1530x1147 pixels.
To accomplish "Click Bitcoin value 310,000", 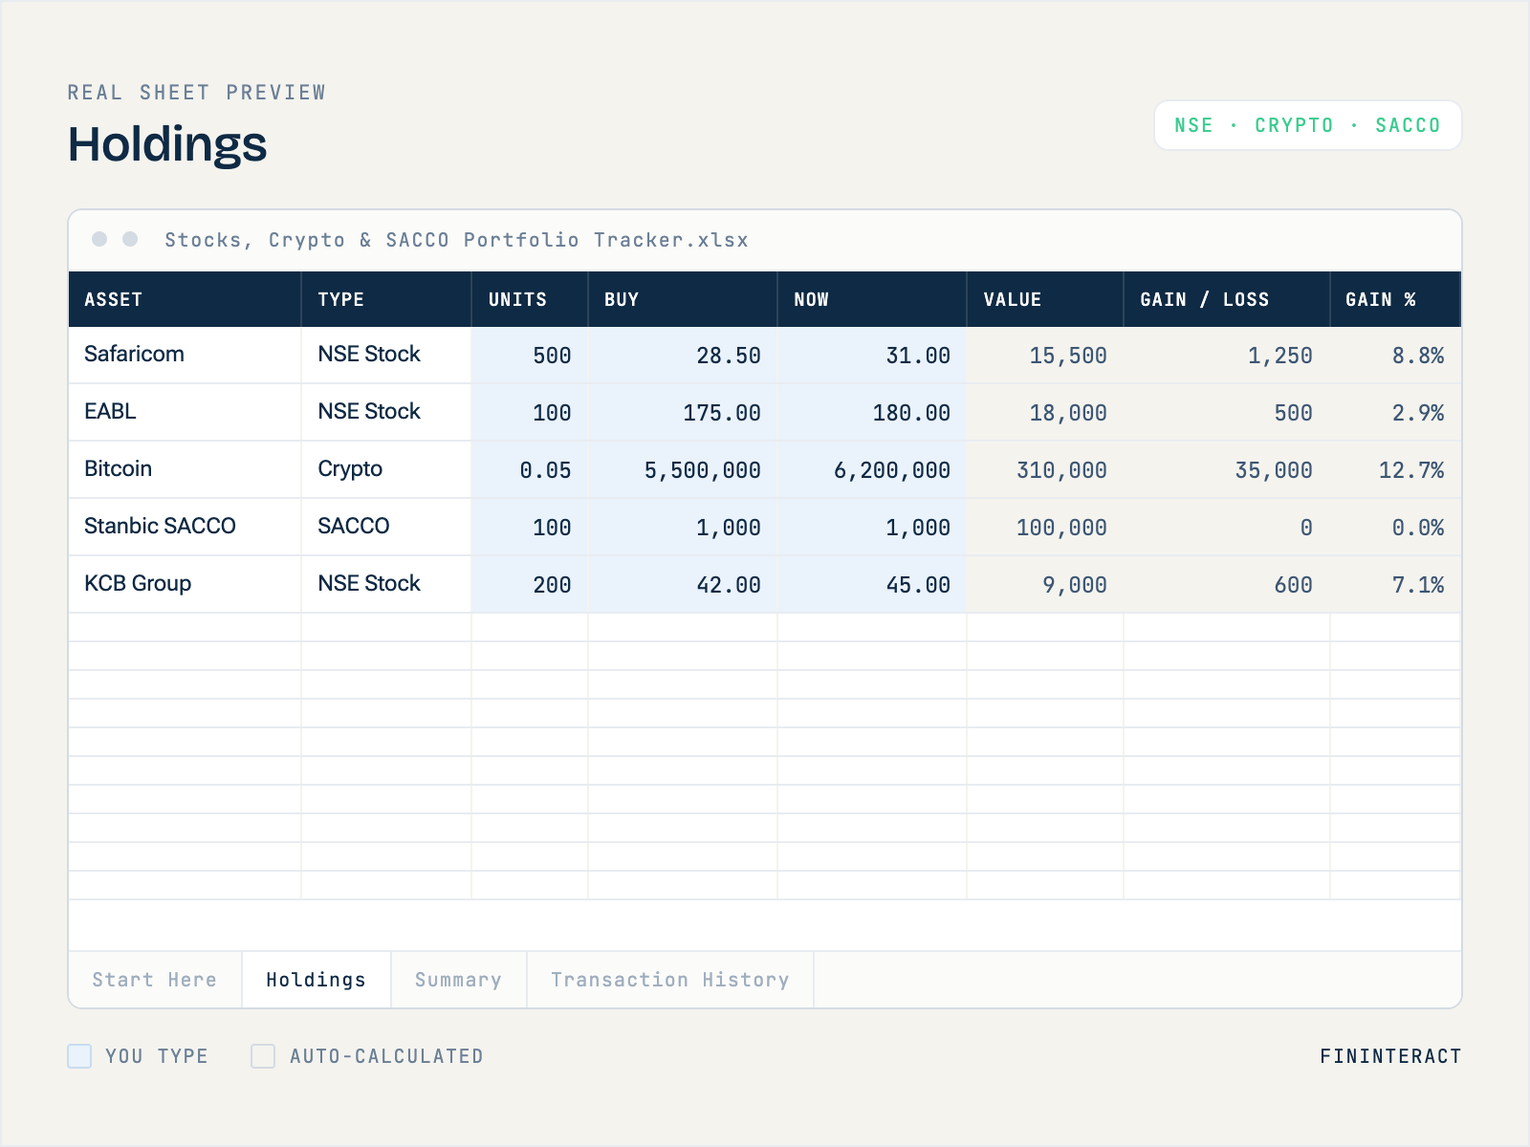I will 1045,469.
